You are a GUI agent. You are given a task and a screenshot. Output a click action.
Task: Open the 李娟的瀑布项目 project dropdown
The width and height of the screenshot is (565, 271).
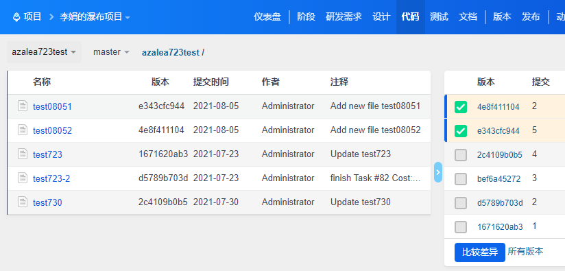point(95,17)
